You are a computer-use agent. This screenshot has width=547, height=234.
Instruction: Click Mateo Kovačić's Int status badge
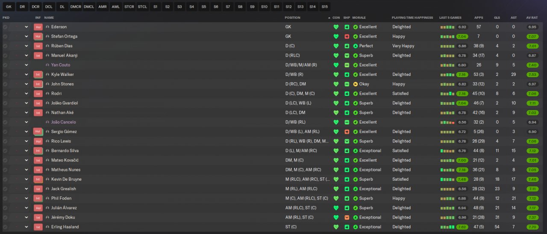(x=38, y=160)
